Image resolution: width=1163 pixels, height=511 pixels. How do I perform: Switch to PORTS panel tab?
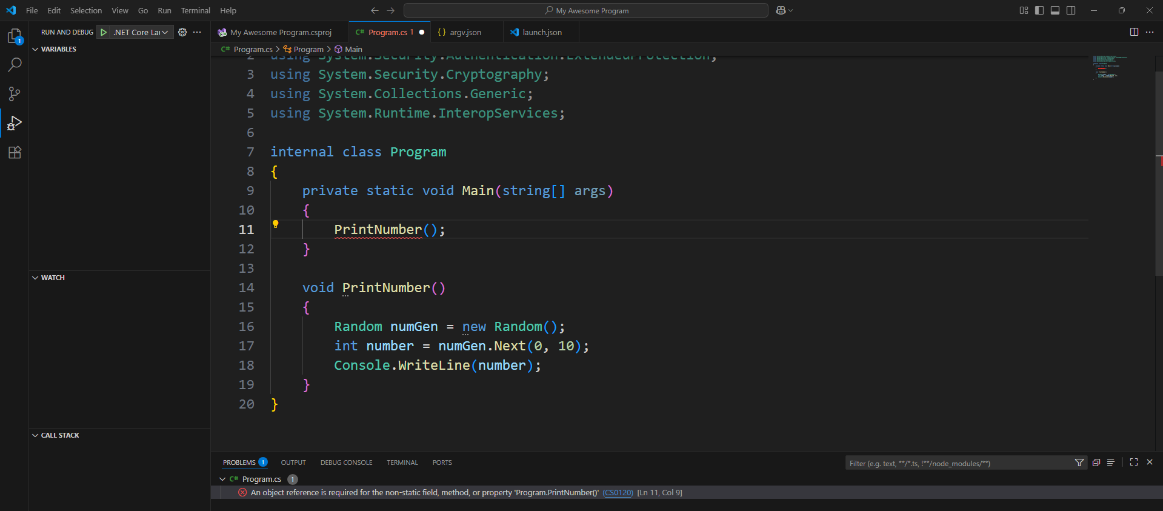442,463
